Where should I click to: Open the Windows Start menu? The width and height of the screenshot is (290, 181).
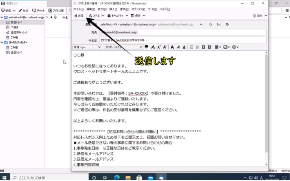(x=4, y=178)
